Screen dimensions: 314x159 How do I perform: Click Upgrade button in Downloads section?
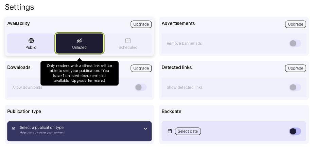(141, 68)
